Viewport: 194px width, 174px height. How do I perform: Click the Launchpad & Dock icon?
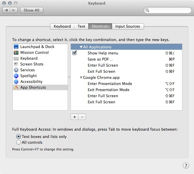point(16,47)
